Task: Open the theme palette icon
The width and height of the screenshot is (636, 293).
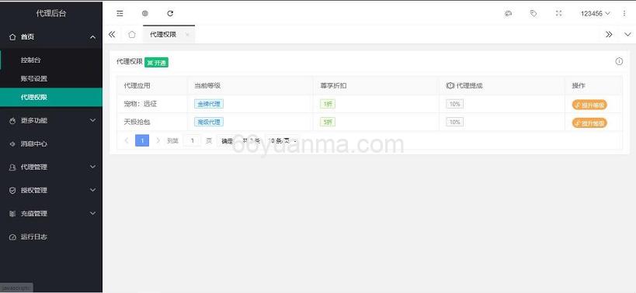Action: [x=508, y=13]
